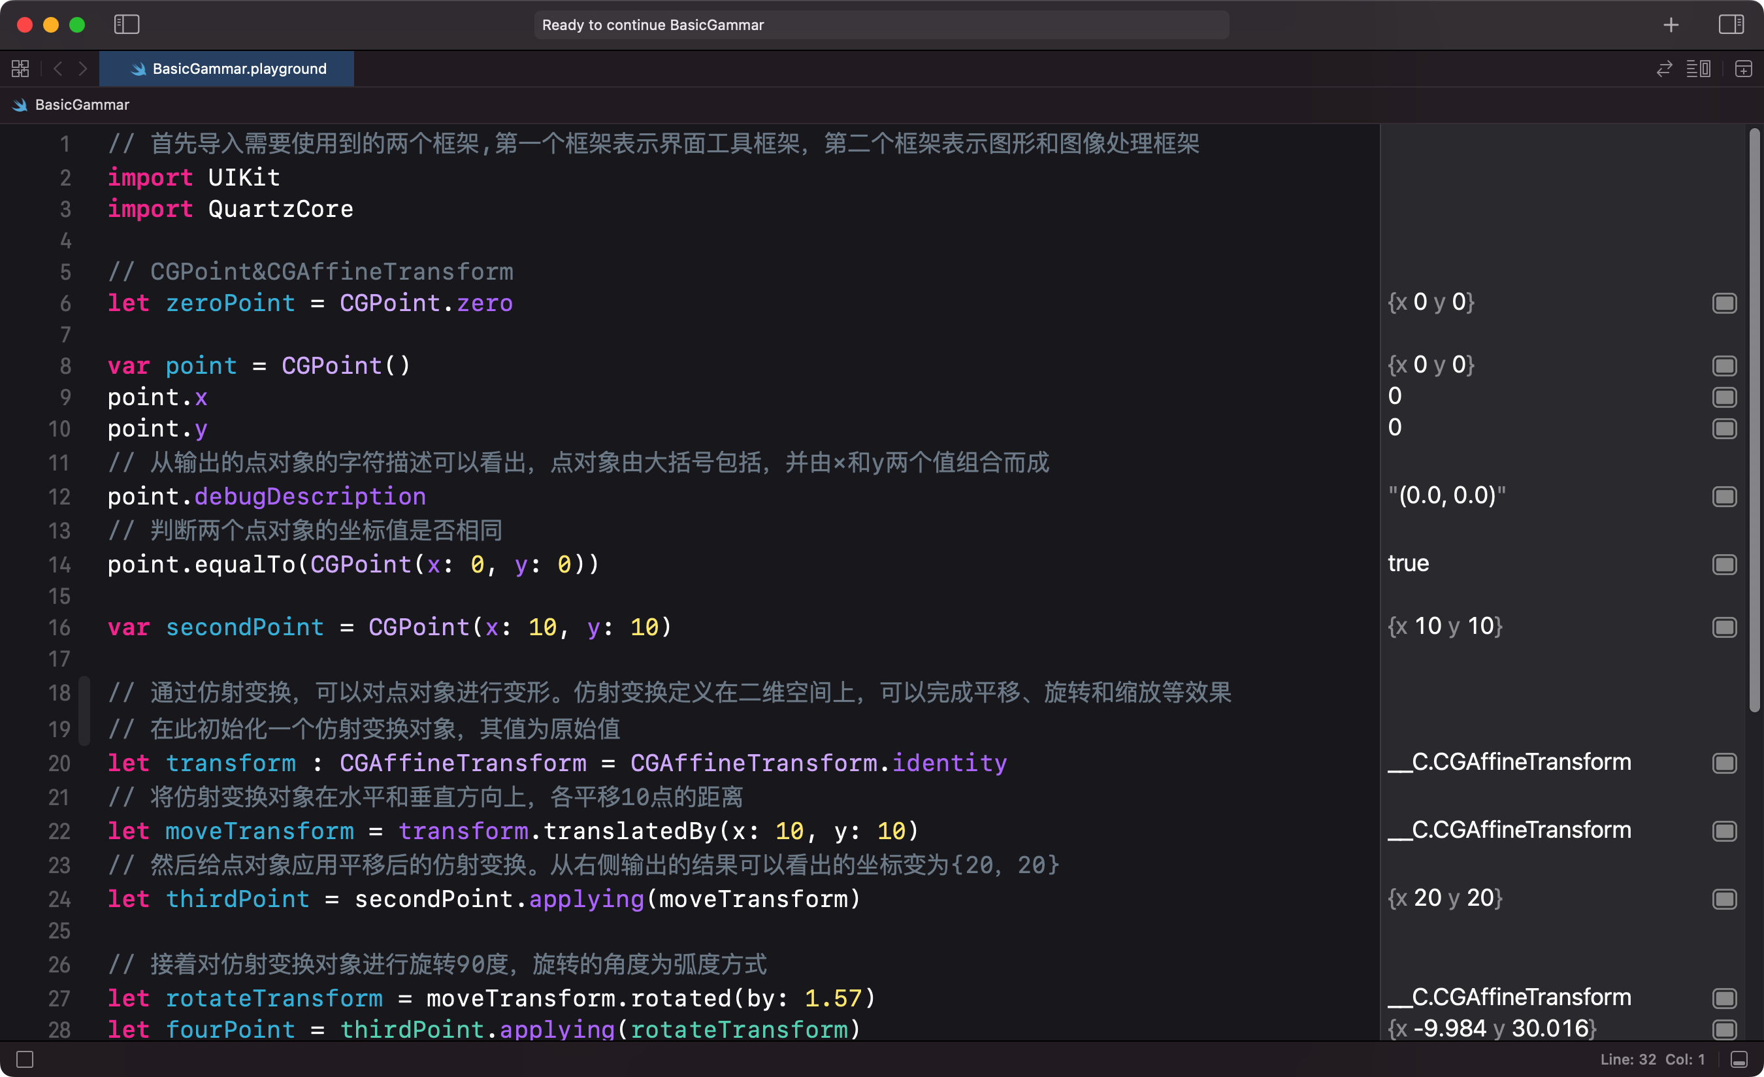
Task: Click thirdPoint declaration on line 24
Action: [x=238, y=899]
